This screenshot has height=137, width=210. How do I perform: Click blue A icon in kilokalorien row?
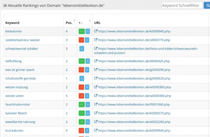88,31
